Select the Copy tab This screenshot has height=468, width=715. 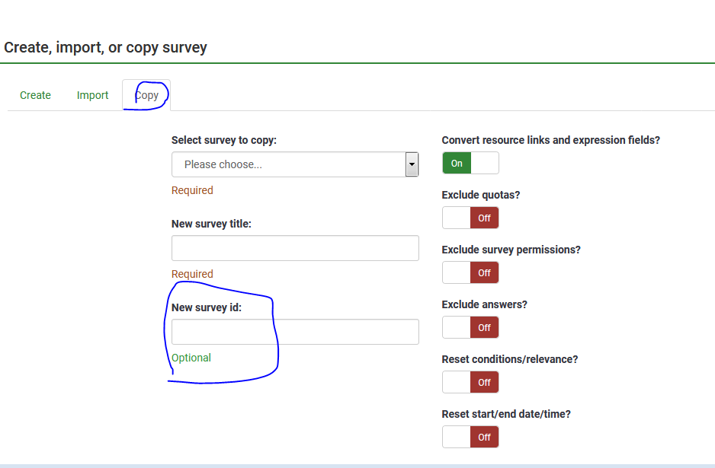(x=147, y=95)
